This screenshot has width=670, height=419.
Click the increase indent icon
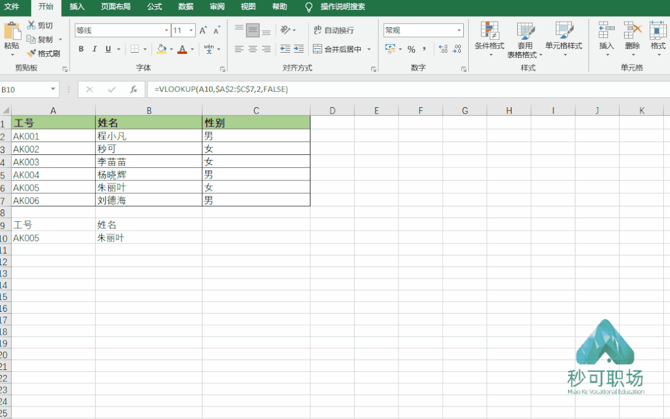[x=299, y=49]
